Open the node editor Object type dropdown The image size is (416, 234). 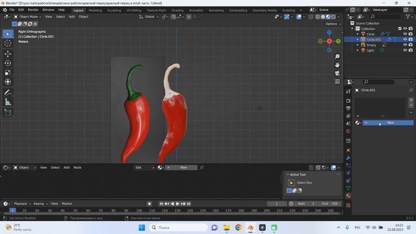(25, 168)
